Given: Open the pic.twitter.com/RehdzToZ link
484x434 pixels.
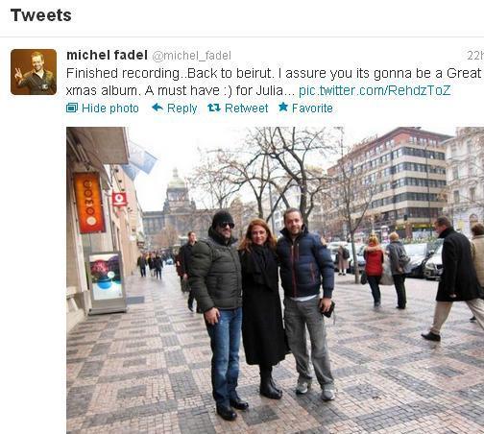Looking at the screenshot, I should click(x=375, y=90).
